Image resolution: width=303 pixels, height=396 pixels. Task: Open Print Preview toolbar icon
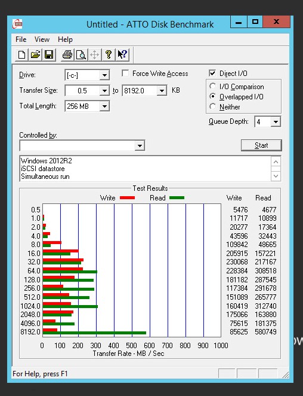tap(81, 54)
